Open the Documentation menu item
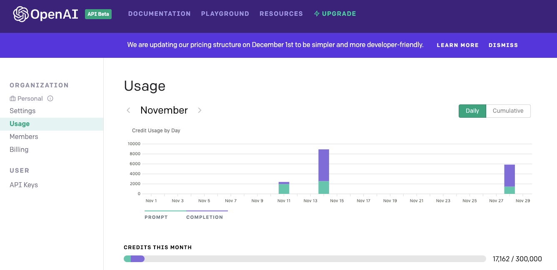The image size is (557, 270). pos(160,14)
